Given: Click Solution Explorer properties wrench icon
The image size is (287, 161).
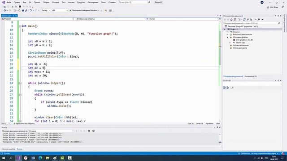Looking at the screenshot, I should click(259, 20).
